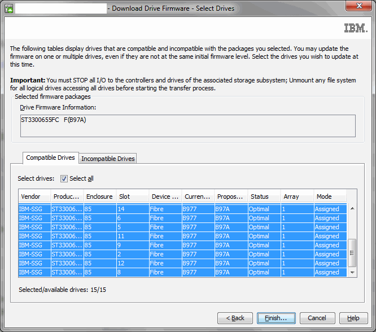Select the drive row in slot 11

tap(181, 236)
